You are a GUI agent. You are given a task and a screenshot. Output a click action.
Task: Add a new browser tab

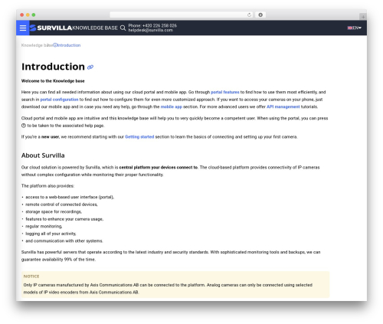(363, 17)
